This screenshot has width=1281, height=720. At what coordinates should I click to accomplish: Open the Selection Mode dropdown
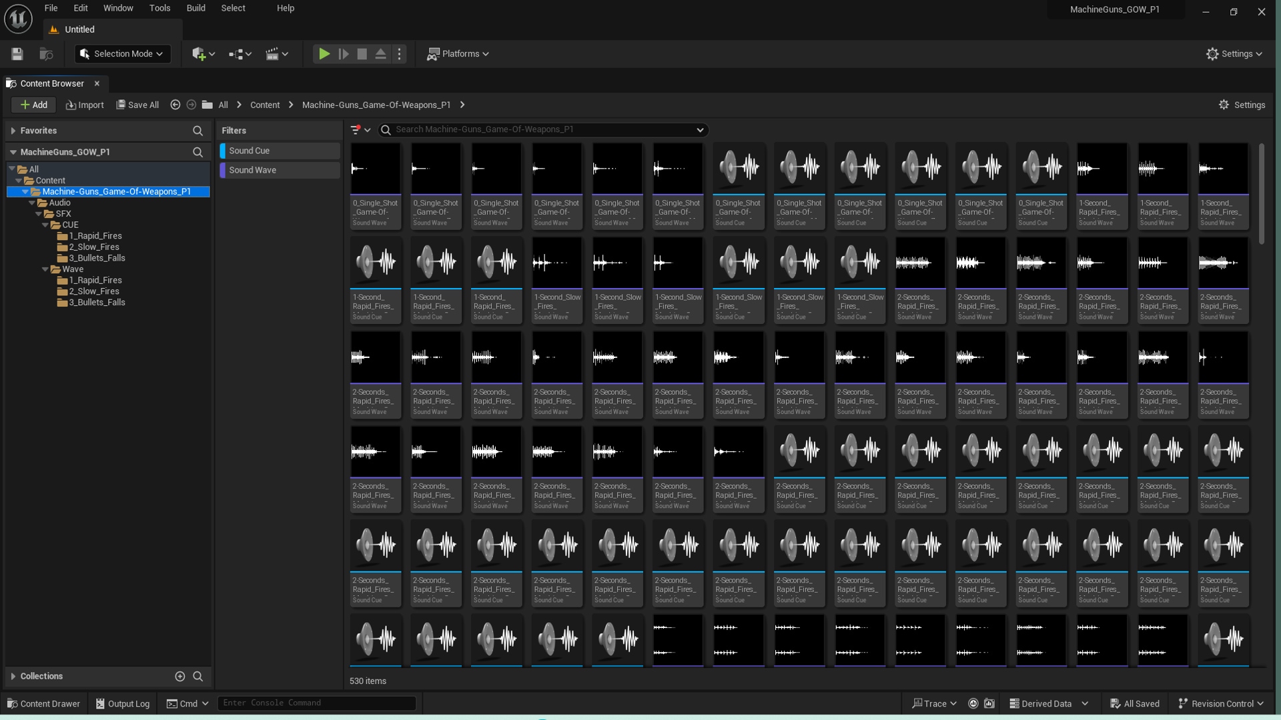[x=123, y=54]
